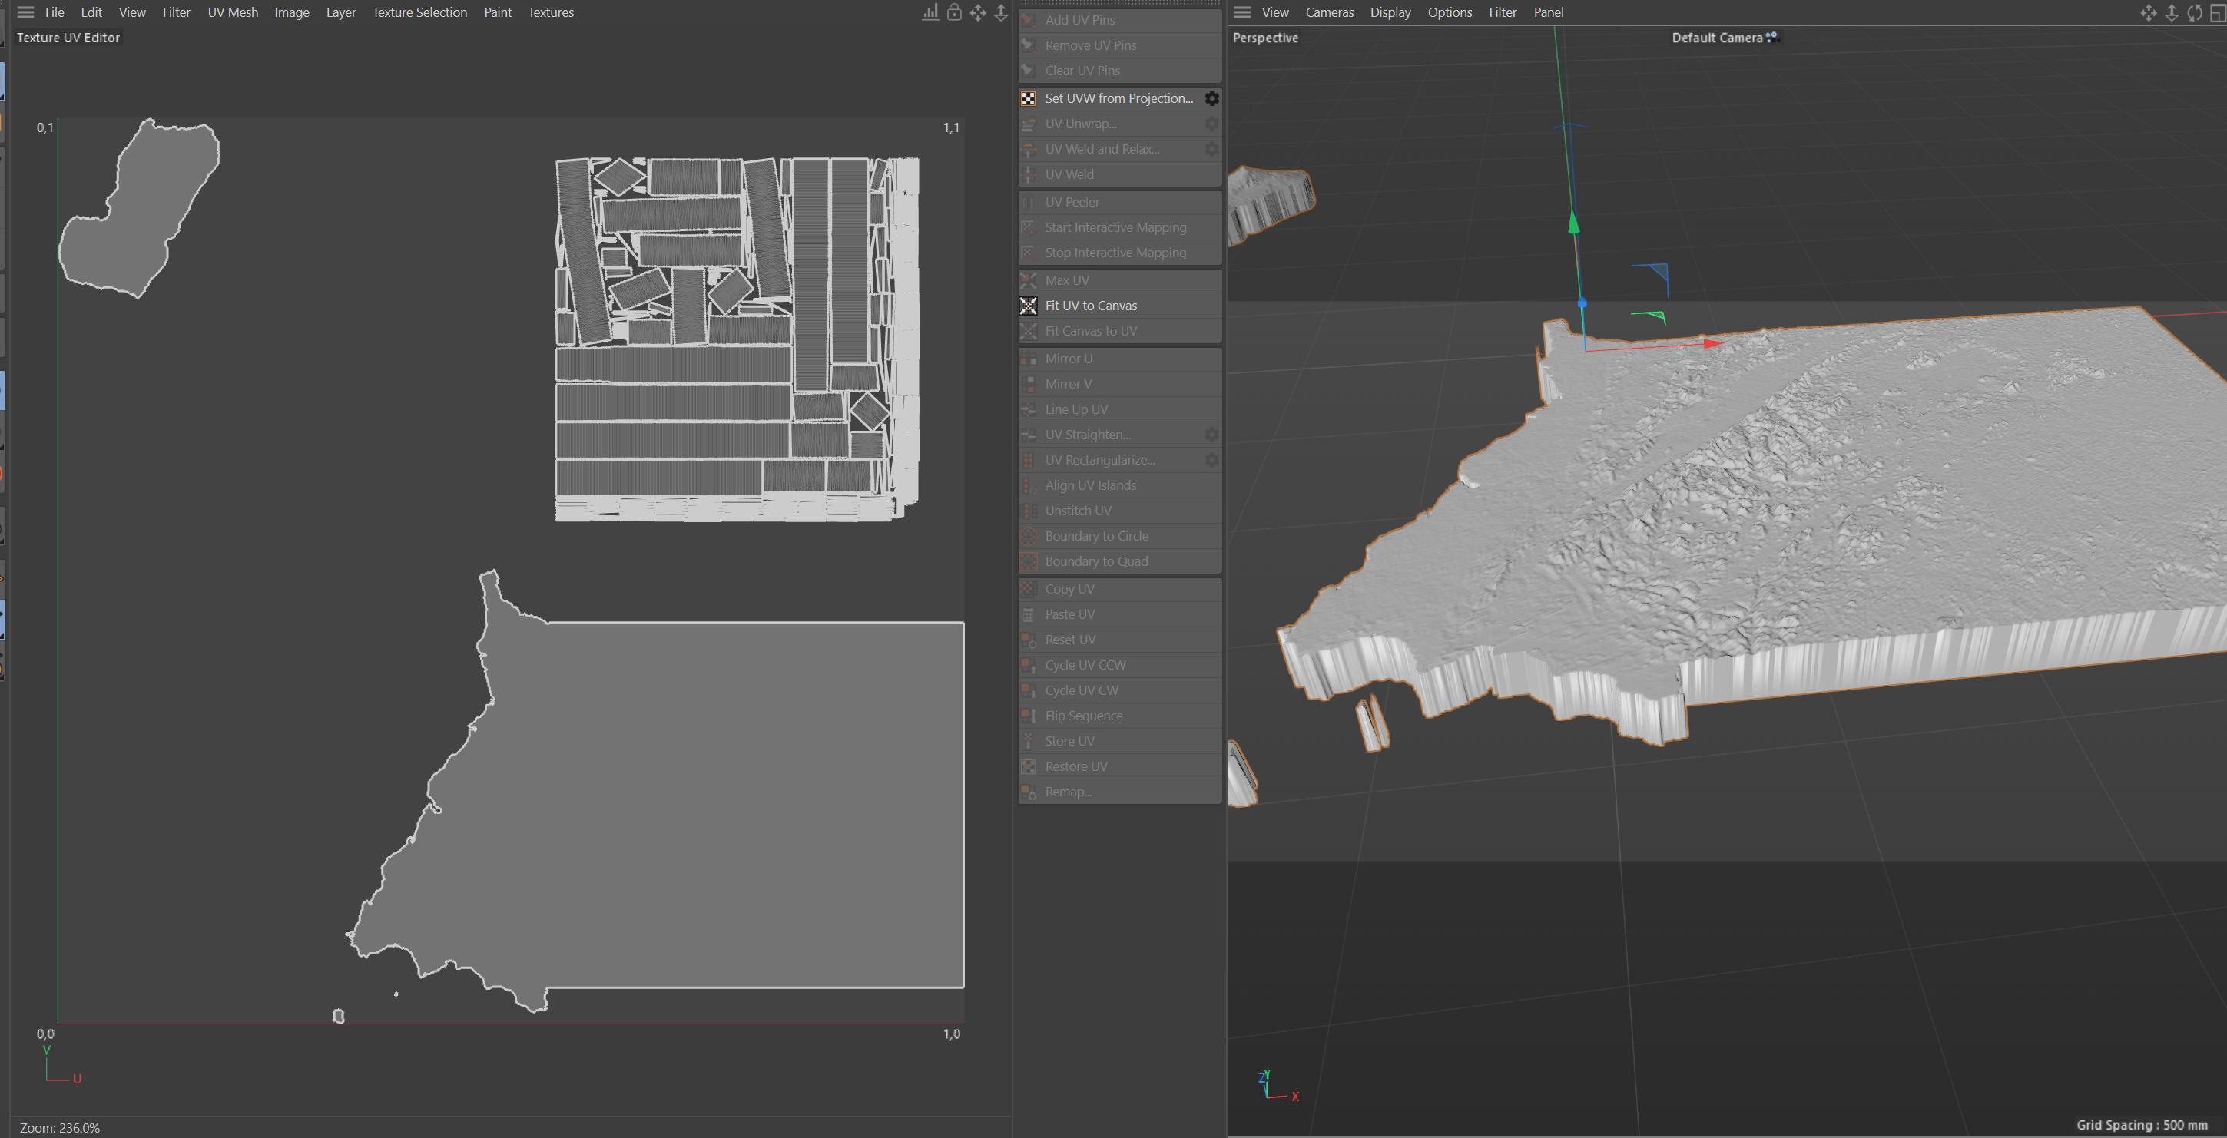Screen dimensions: 2227x1138
Task: Click the Fit UV to Canvas icon
Action: 1028,306
